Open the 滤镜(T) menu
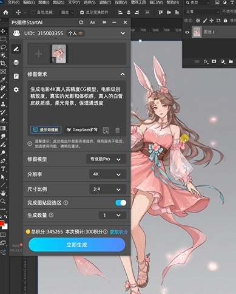The width and height of the screenshot is (236, 294). [x=105, y=2]
